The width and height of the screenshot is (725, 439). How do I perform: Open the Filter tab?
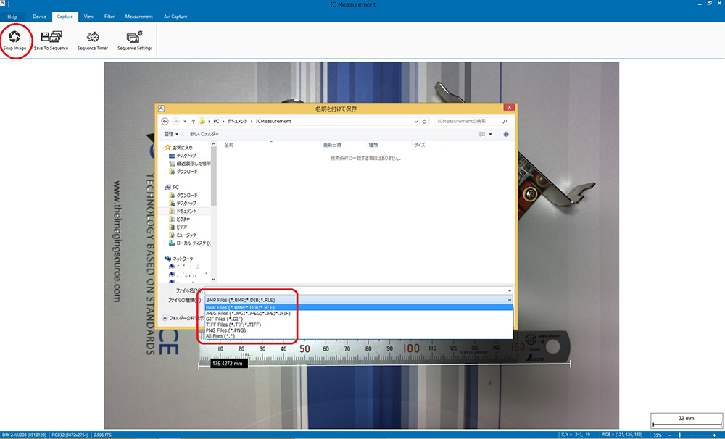tap(109, 17)
